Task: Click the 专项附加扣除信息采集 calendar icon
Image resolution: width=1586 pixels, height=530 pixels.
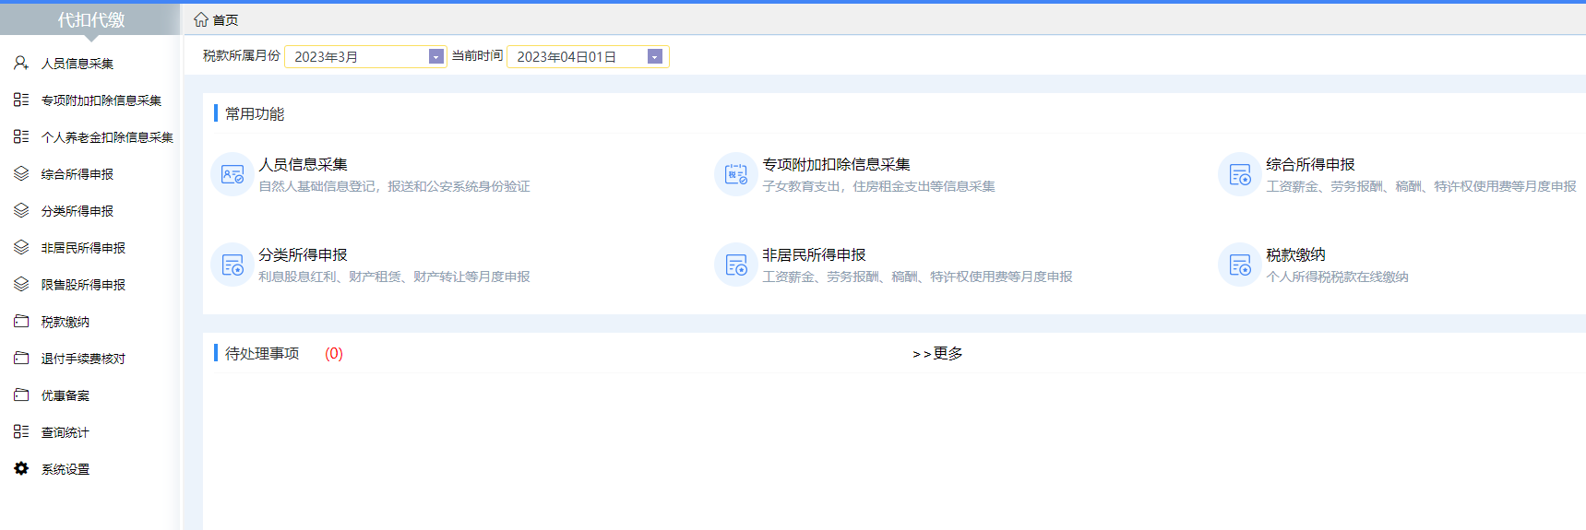Action: pos(735,174)
